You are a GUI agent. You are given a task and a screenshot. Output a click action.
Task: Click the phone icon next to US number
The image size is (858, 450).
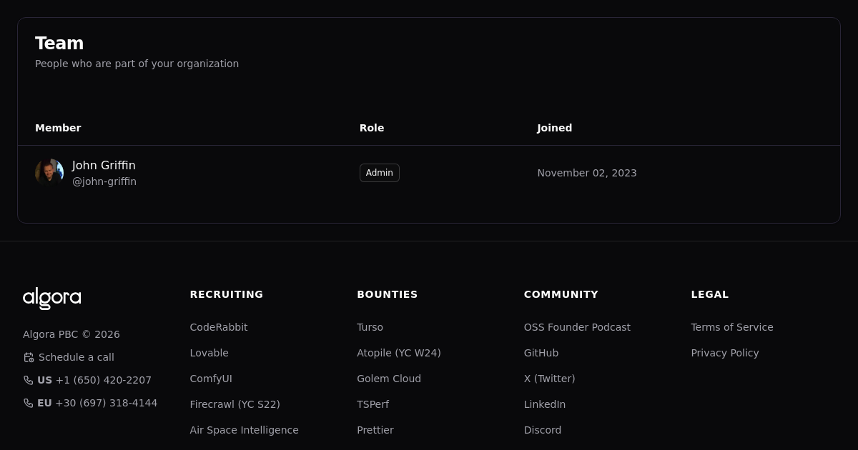29,380
